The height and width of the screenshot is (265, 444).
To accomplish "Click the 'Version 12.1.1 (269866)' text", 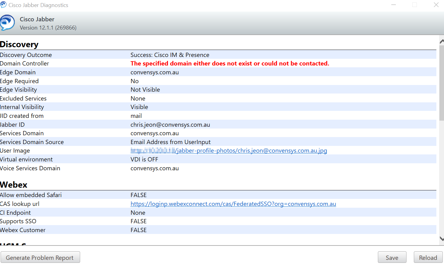I will (x=48, y=28).
